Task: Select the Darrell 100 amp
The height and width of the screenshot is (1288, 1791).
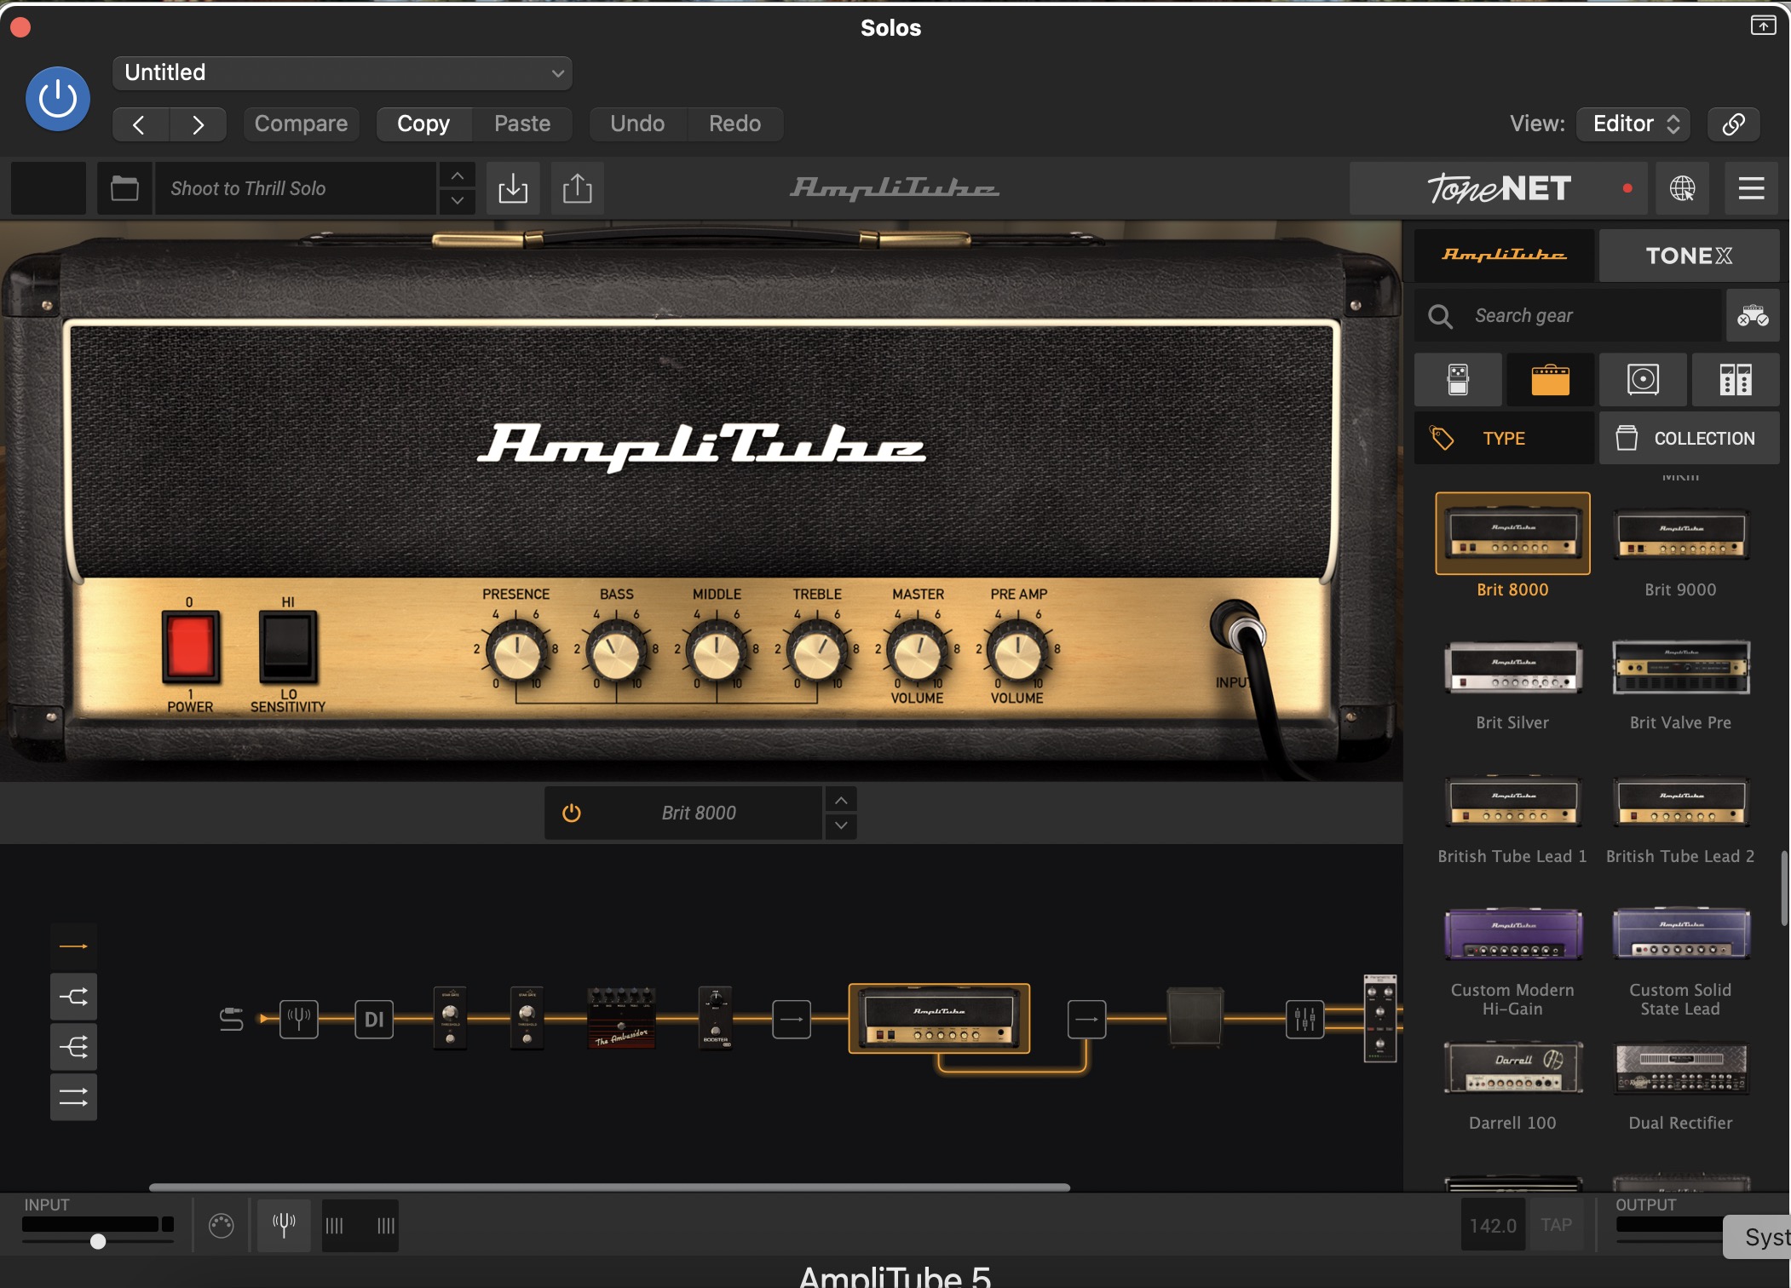Action: tap(1512, 1067)
